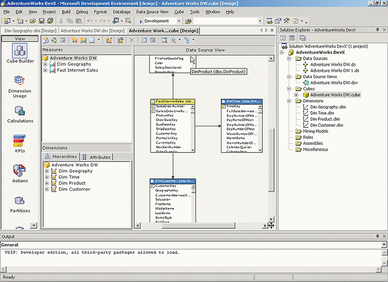The width and height of the screenshot is (388, 282).
Task: Click the View header button
Action: coord(20,39)
